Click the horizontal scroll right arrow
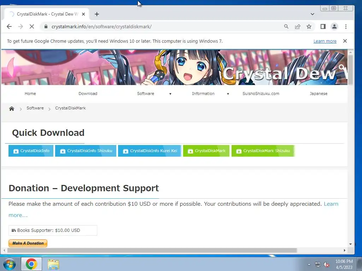 coord(345,250)
